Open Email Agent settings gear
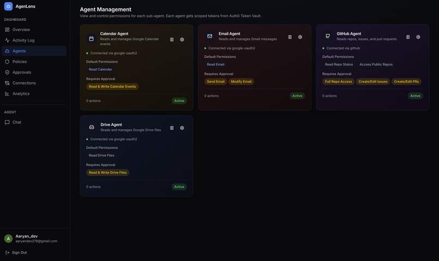Screen dimensions: 439x261 point(300,37)
